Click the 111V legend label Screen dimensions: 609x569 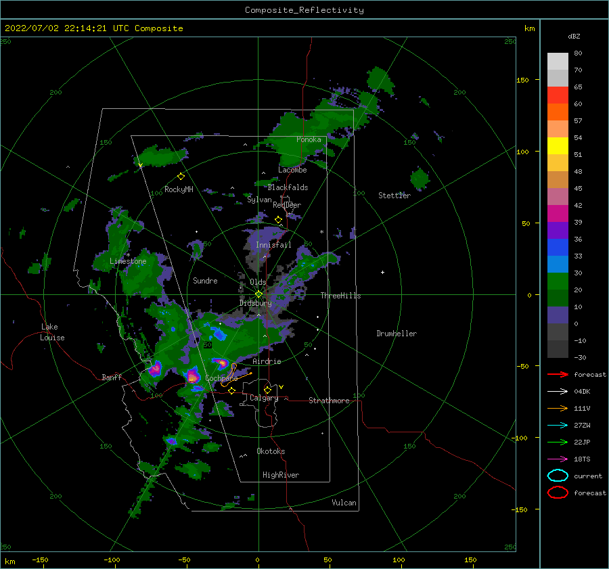(x=582, y=408)
